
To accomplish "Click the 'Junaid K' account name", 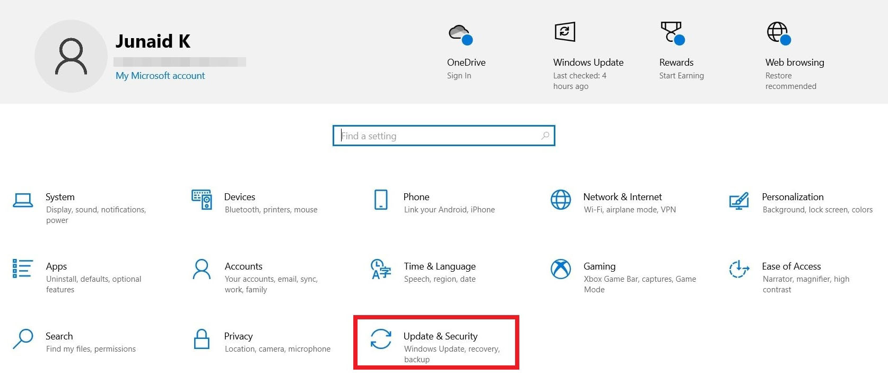I will pyautogui.click(x=153, y=41).
